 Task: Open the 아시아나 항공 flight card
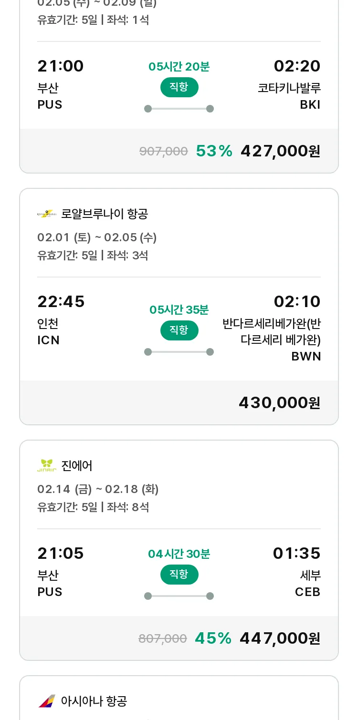[179, 701]
